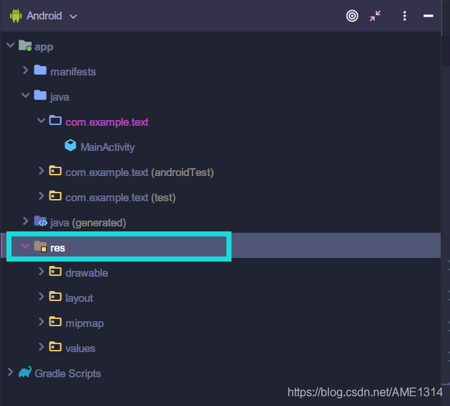Select the Gradle Scripts label
450x406 pixels.
[68, 374]
